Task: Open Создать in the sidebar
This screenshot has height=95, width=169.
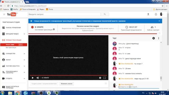Action: (x=9, y=78)
